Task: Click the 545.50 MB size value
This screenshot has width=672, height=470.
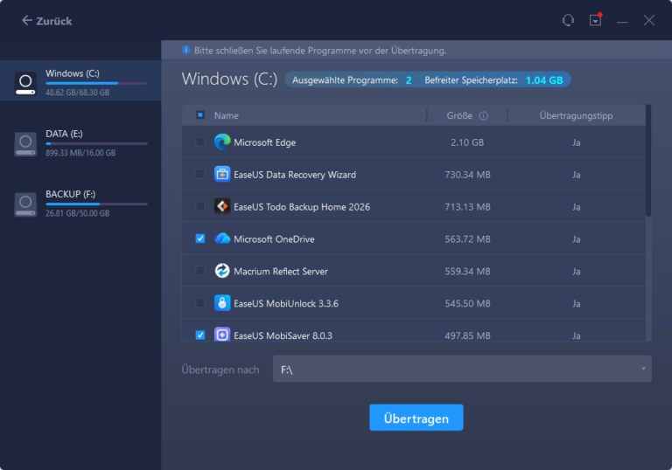Action: [x=467, y=303]
